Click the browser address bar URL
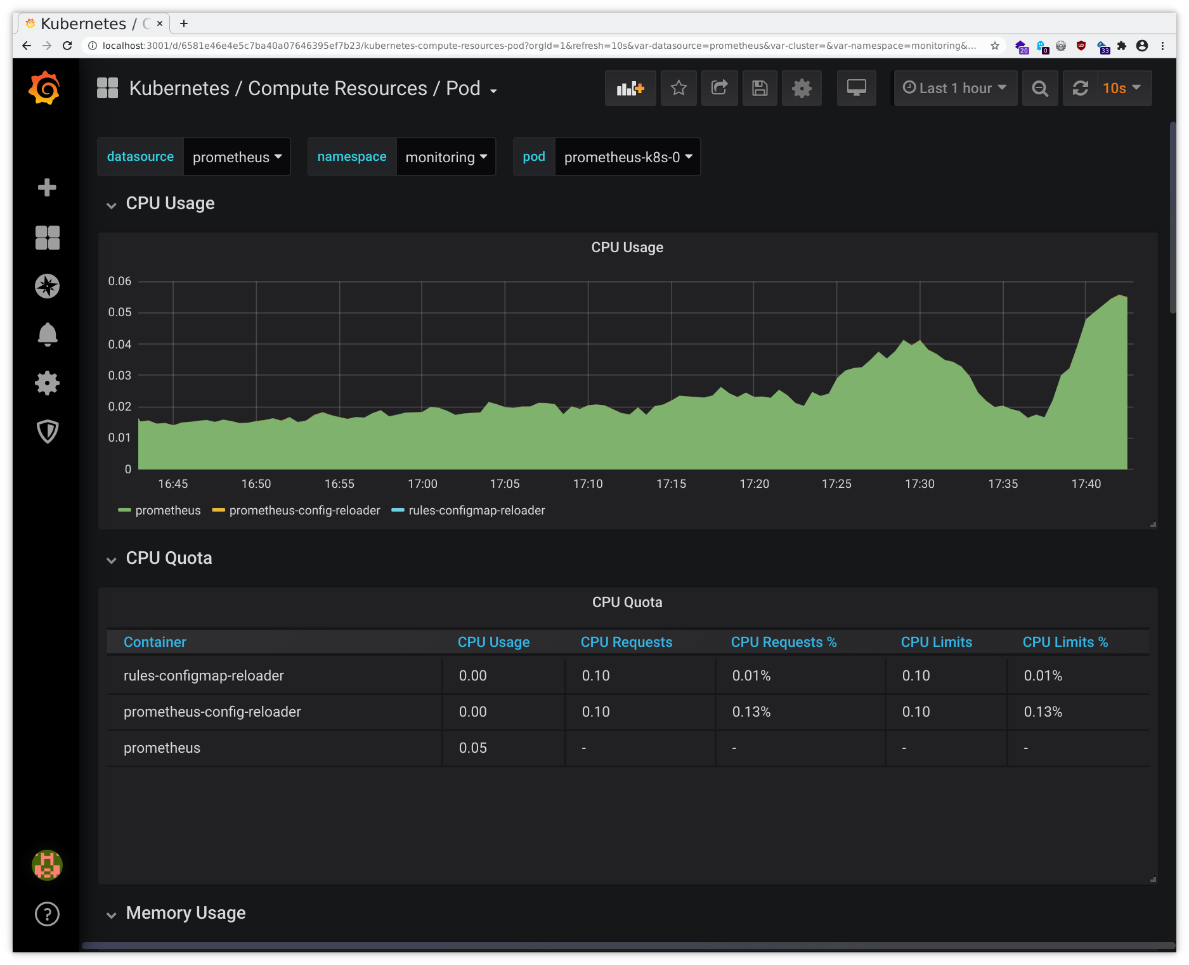This screenshot has width=1189, height=965. 539,46
